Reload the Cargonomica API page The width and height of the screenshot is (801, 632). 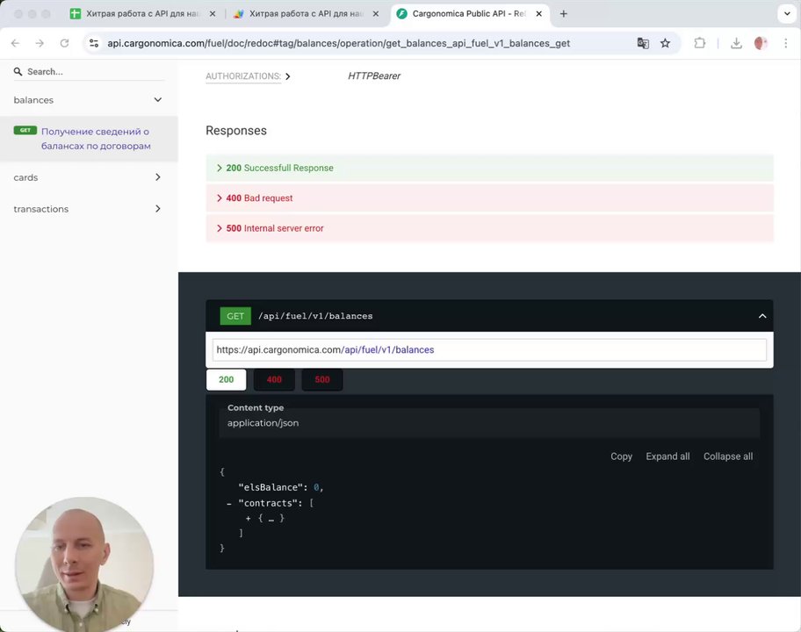pyautogui.click(x=64, y=43)
